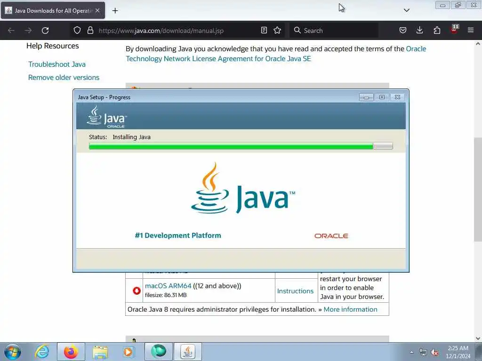Show hidden system tray icons

pyautogui.click(x=411, y=353)
